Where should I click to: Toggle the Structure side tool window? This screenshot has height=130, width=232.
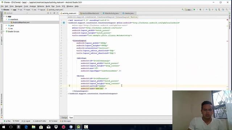coord(1,29)
